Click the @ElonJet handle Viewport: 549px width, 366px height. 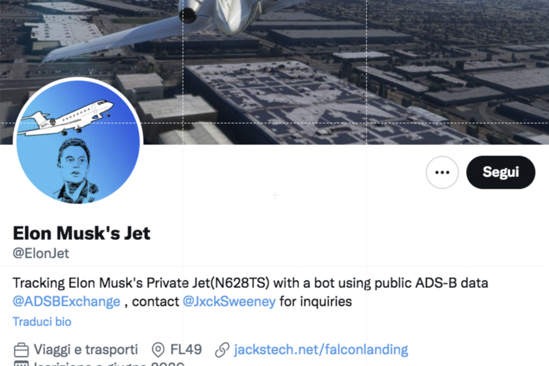40,253
